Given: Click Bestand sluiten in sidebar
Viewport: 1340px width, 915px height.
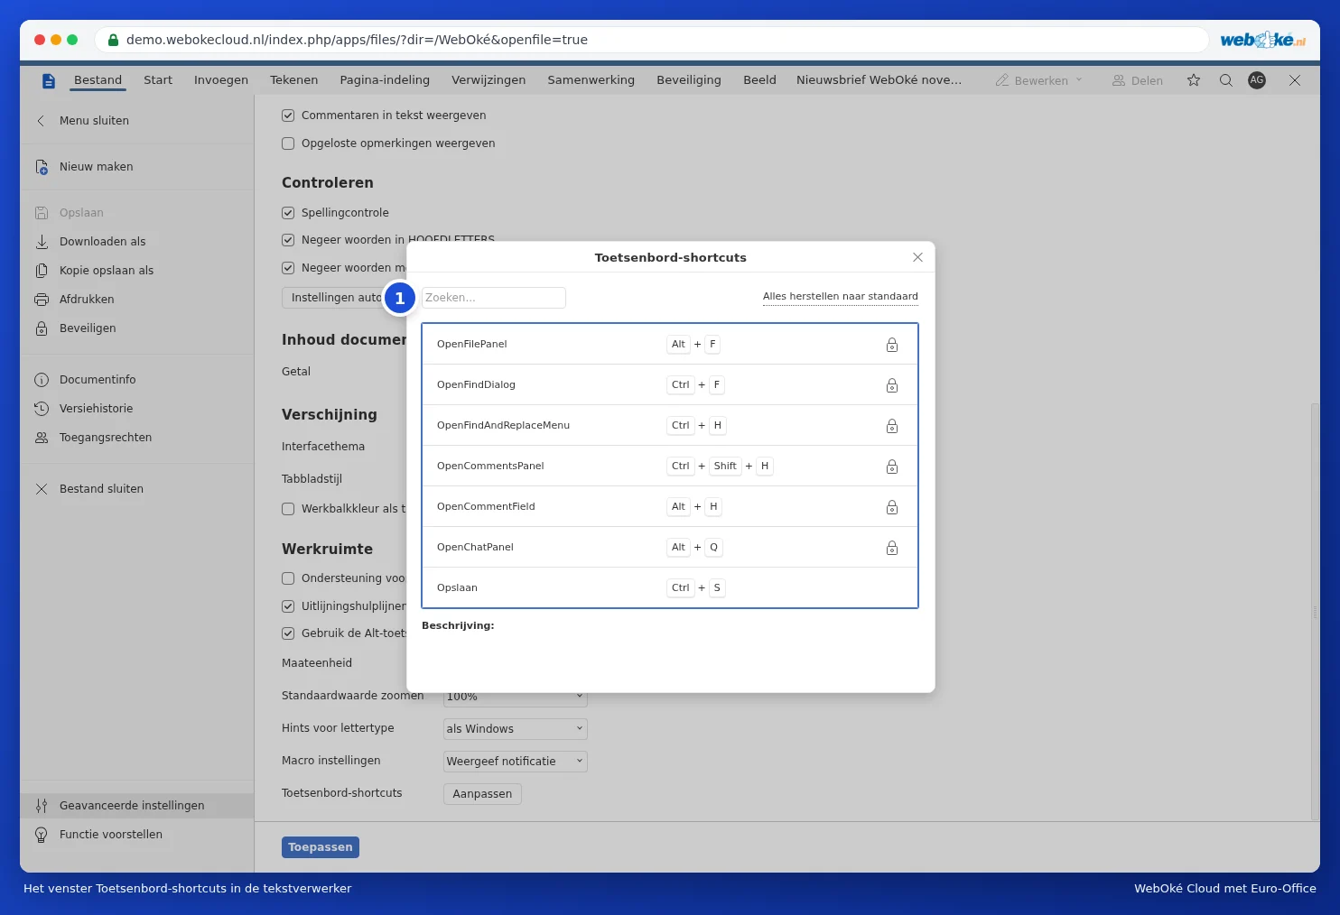Looking at the screenshot, I should [x=137, y=489].
